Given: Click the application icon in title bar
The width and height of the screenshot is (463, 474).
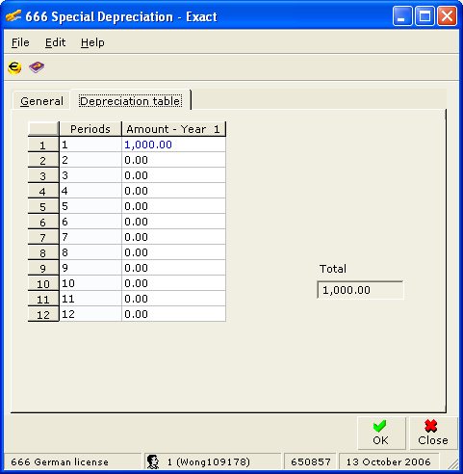Looking at the screenshot, I should coord(13,15).
